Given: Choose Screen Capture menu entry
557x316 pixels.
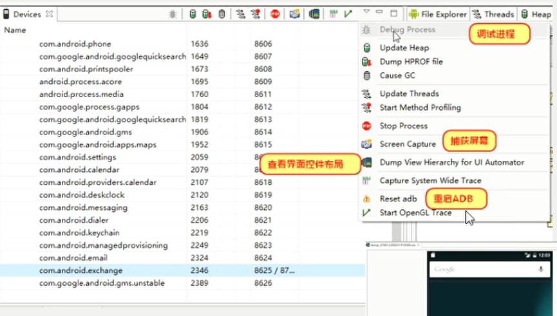Looking at the screenshot, I should click(x=408, y=144).
